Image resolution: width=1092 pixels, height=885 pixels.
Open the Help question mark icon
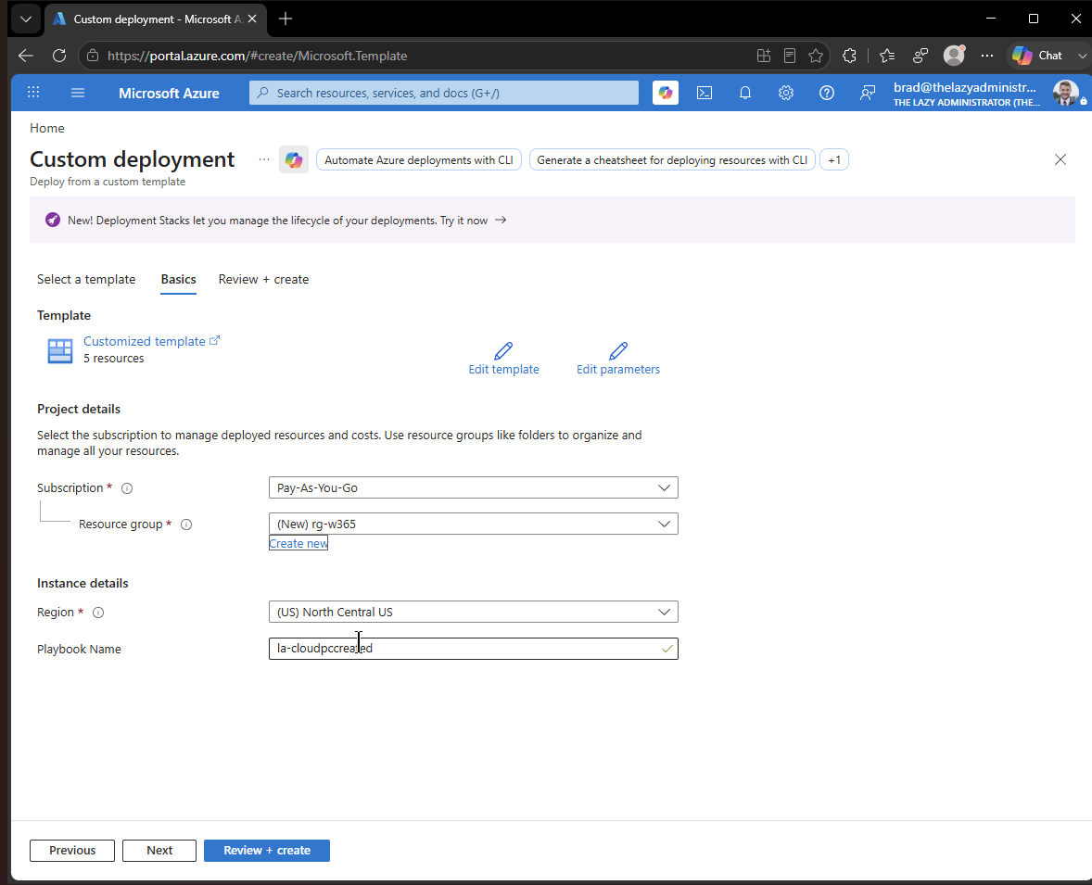827,93
